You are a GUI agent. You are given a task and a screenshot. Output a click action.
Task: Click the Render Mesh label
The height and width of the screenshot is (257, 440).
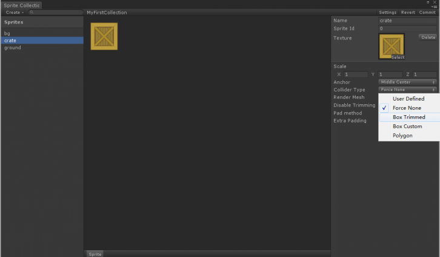point(349,98)
